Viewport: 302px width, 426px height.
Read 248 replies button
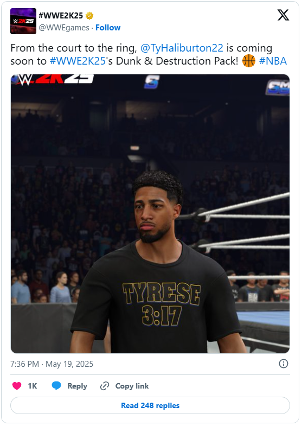150,405
